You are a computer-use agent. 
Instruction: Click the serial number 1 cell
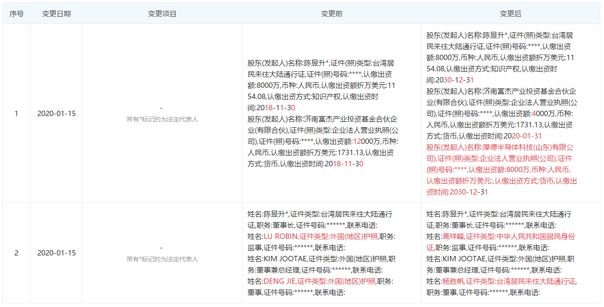click(x=17, y=113)
